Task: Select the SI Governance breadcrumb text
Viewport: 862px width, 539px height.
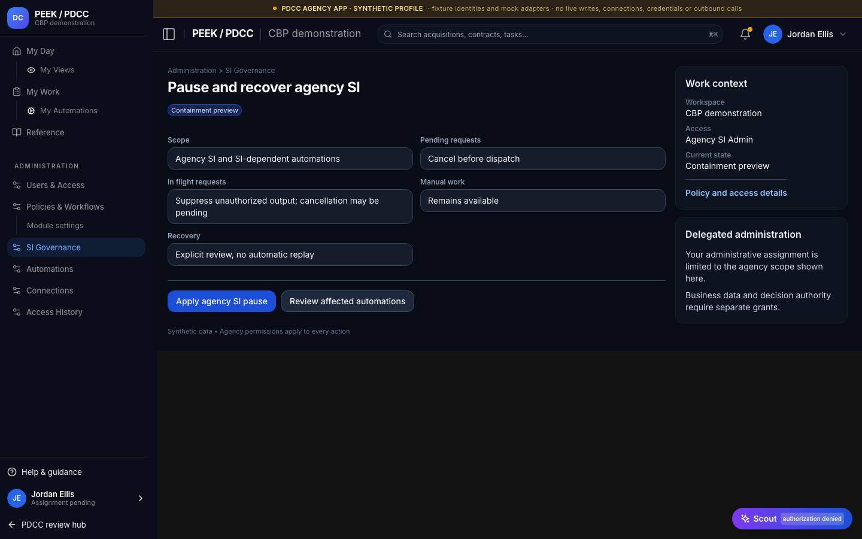Action: pos(250,71)
